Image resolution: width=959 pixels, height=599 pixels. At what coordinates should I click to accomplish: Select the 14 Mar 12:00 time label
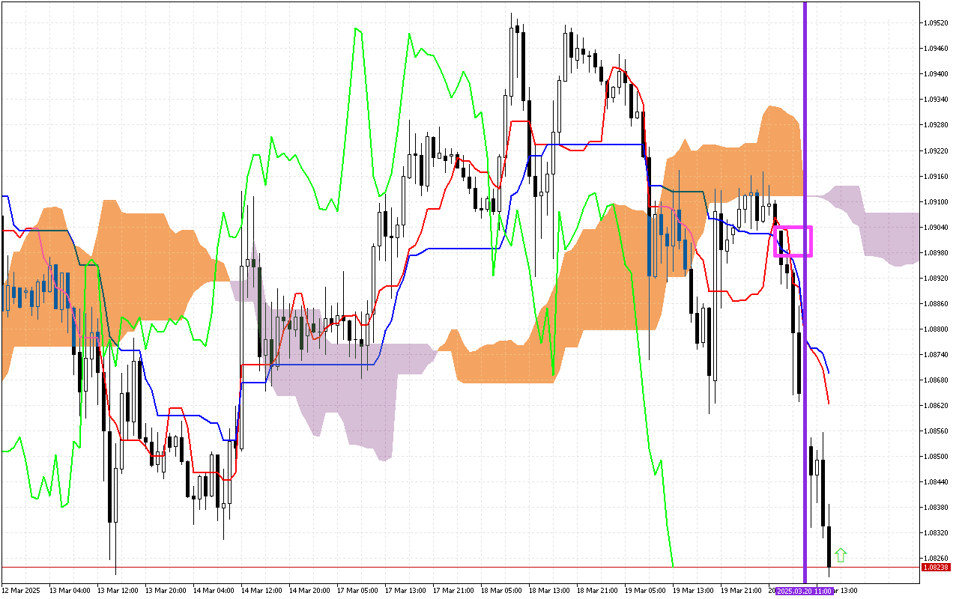pyautogui.click(x=261, y=591)
